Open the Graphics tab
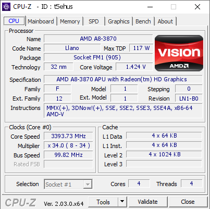This screenshot has width=210, height=209. coord(119,21)
